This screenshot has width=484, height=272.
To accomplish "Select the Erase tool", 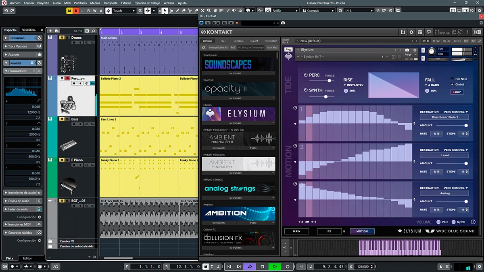I will pos(184,10).
